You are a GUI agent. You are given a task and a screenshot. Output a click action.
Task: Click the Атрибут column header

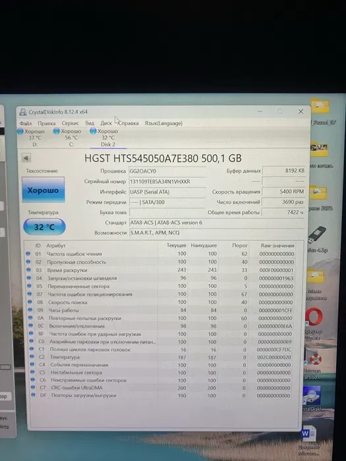coord(56,245)
